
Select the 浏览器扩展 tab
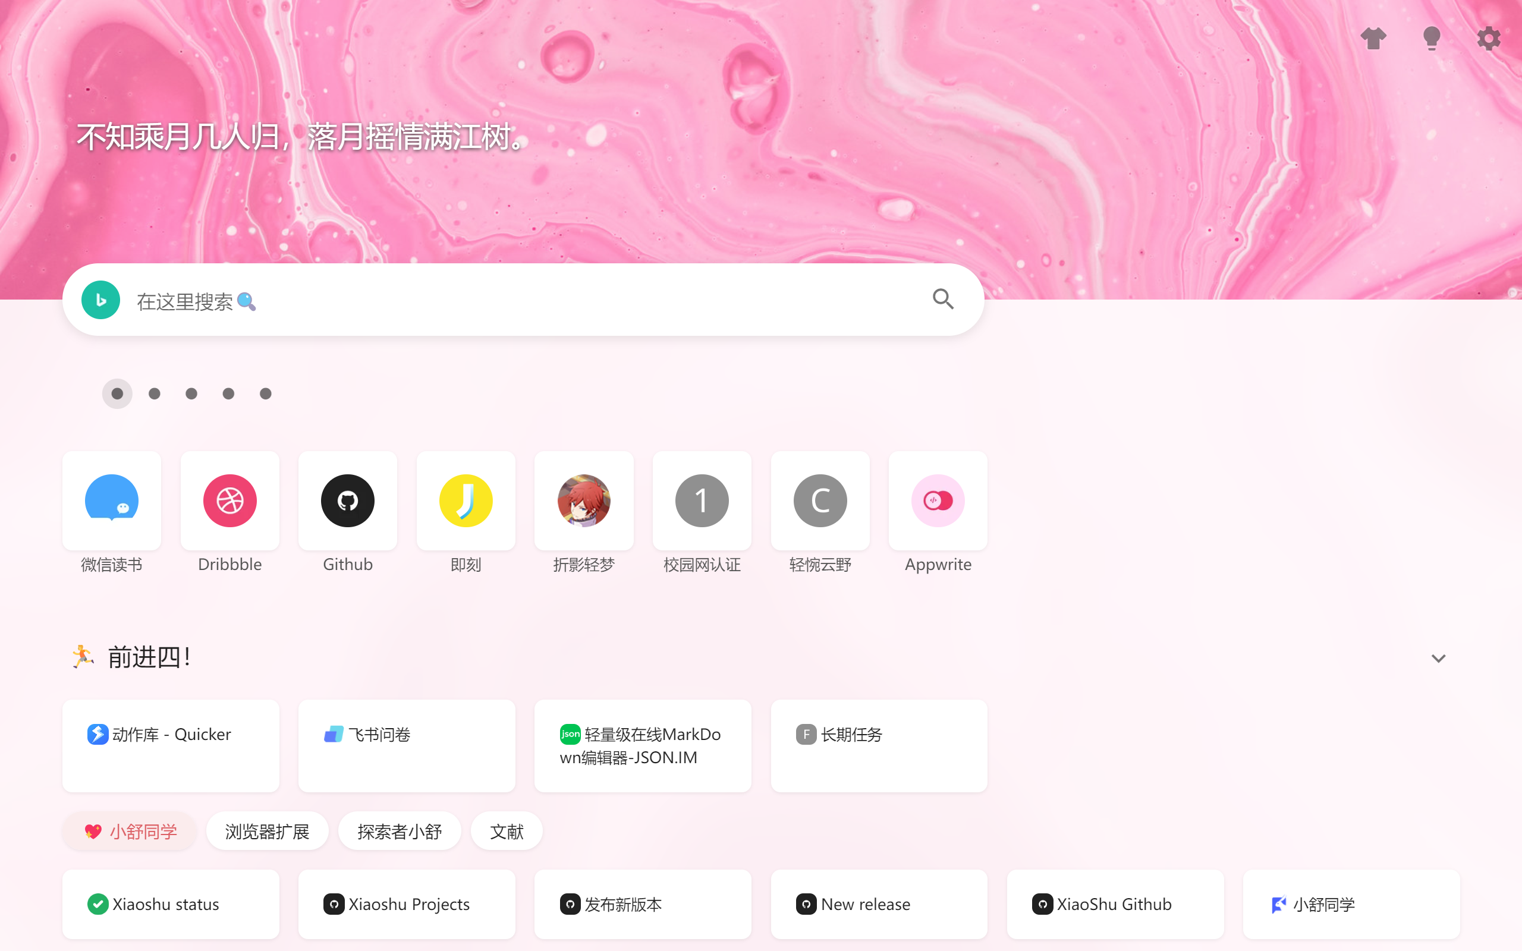click(267, 832)
